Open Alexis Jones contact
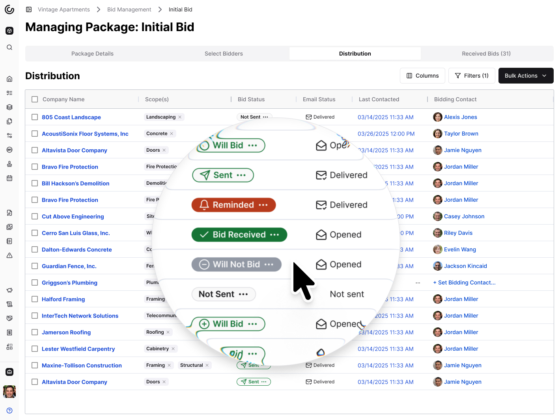Viewport: 560px width, 420px height. [x=461, y=117]
